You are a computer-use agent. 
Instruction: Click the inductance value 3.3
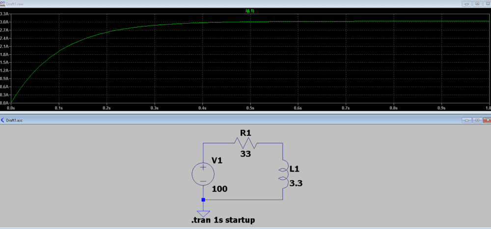(296, 183)
